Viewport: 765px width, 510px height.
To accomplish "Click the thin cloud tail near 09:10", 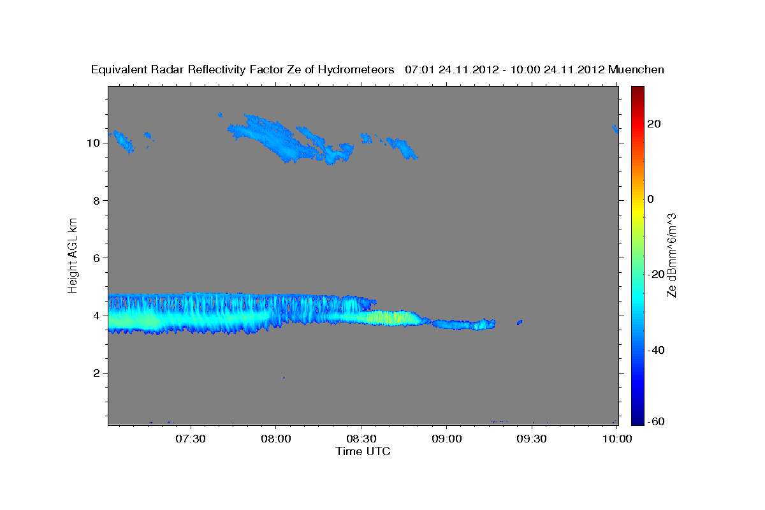I will [x=463, y=324].
